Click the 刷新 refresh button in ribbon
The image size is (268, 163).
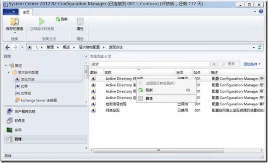(x=62, y=19)
